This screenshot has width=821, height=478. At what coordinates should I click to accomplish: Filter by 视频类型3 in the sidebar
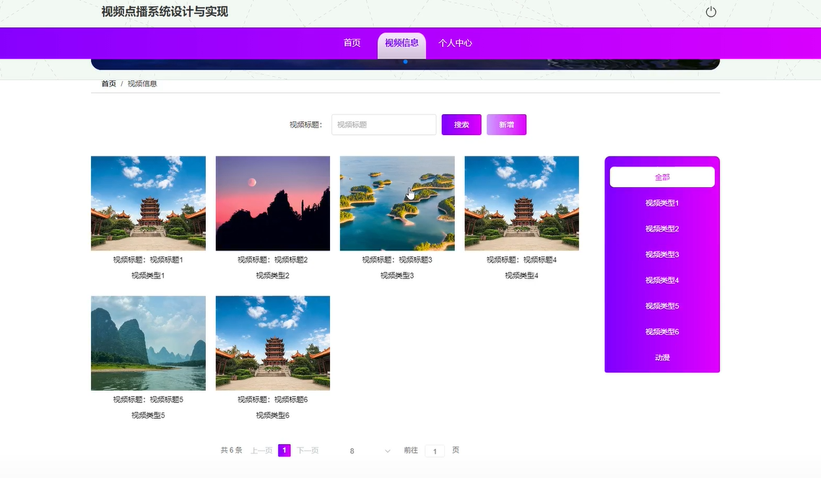(x=662, y=254)
